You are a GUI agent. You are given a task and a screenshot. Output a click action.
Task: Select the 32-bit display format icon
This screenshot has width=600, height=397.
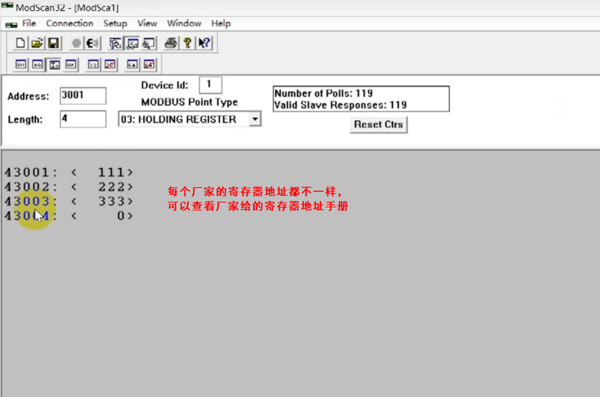pos(93,64)
